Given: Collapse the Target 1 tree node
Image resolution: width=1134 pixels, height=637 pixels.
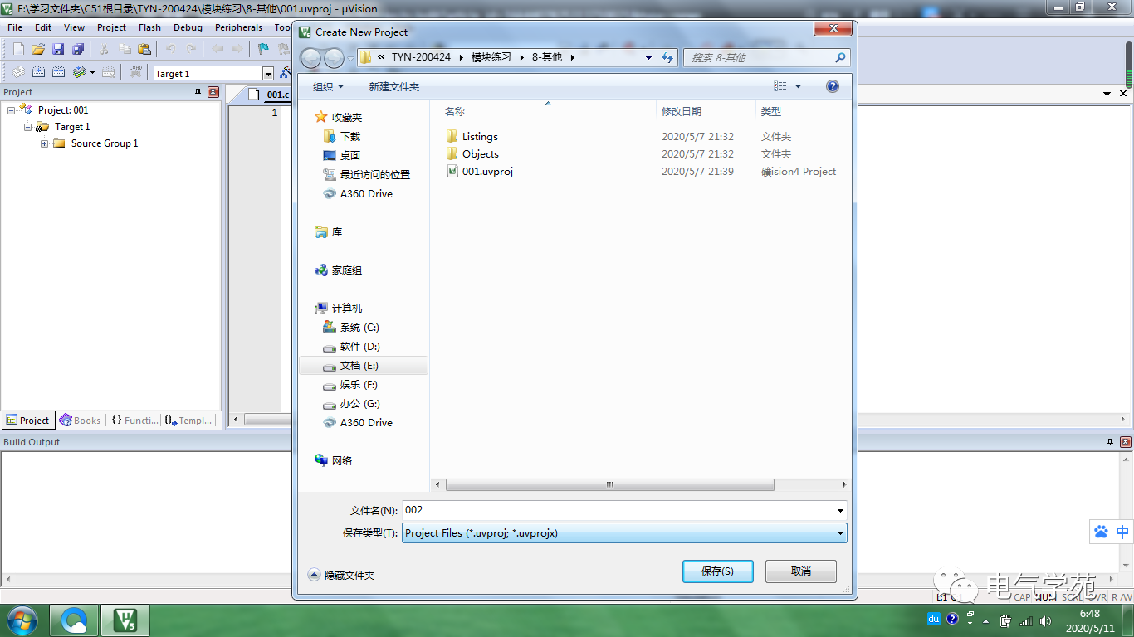Looking at the screenshot, I should [28, 127].
